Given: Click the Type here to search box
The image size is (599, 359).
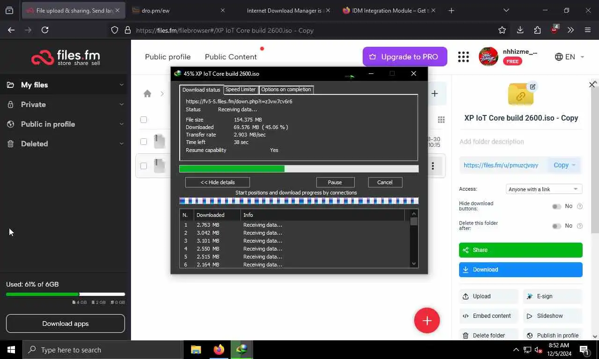Looking at the screenshot, I should click(102, 350).
